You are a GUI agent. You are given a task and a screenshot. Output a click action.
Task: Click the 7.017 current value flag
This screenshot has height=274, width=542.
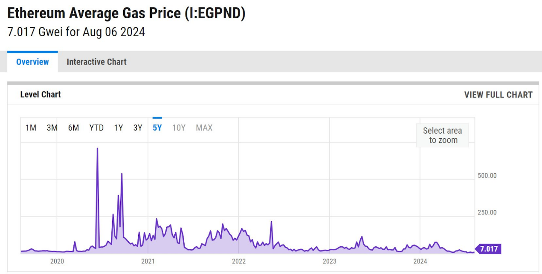coord(489,249)
